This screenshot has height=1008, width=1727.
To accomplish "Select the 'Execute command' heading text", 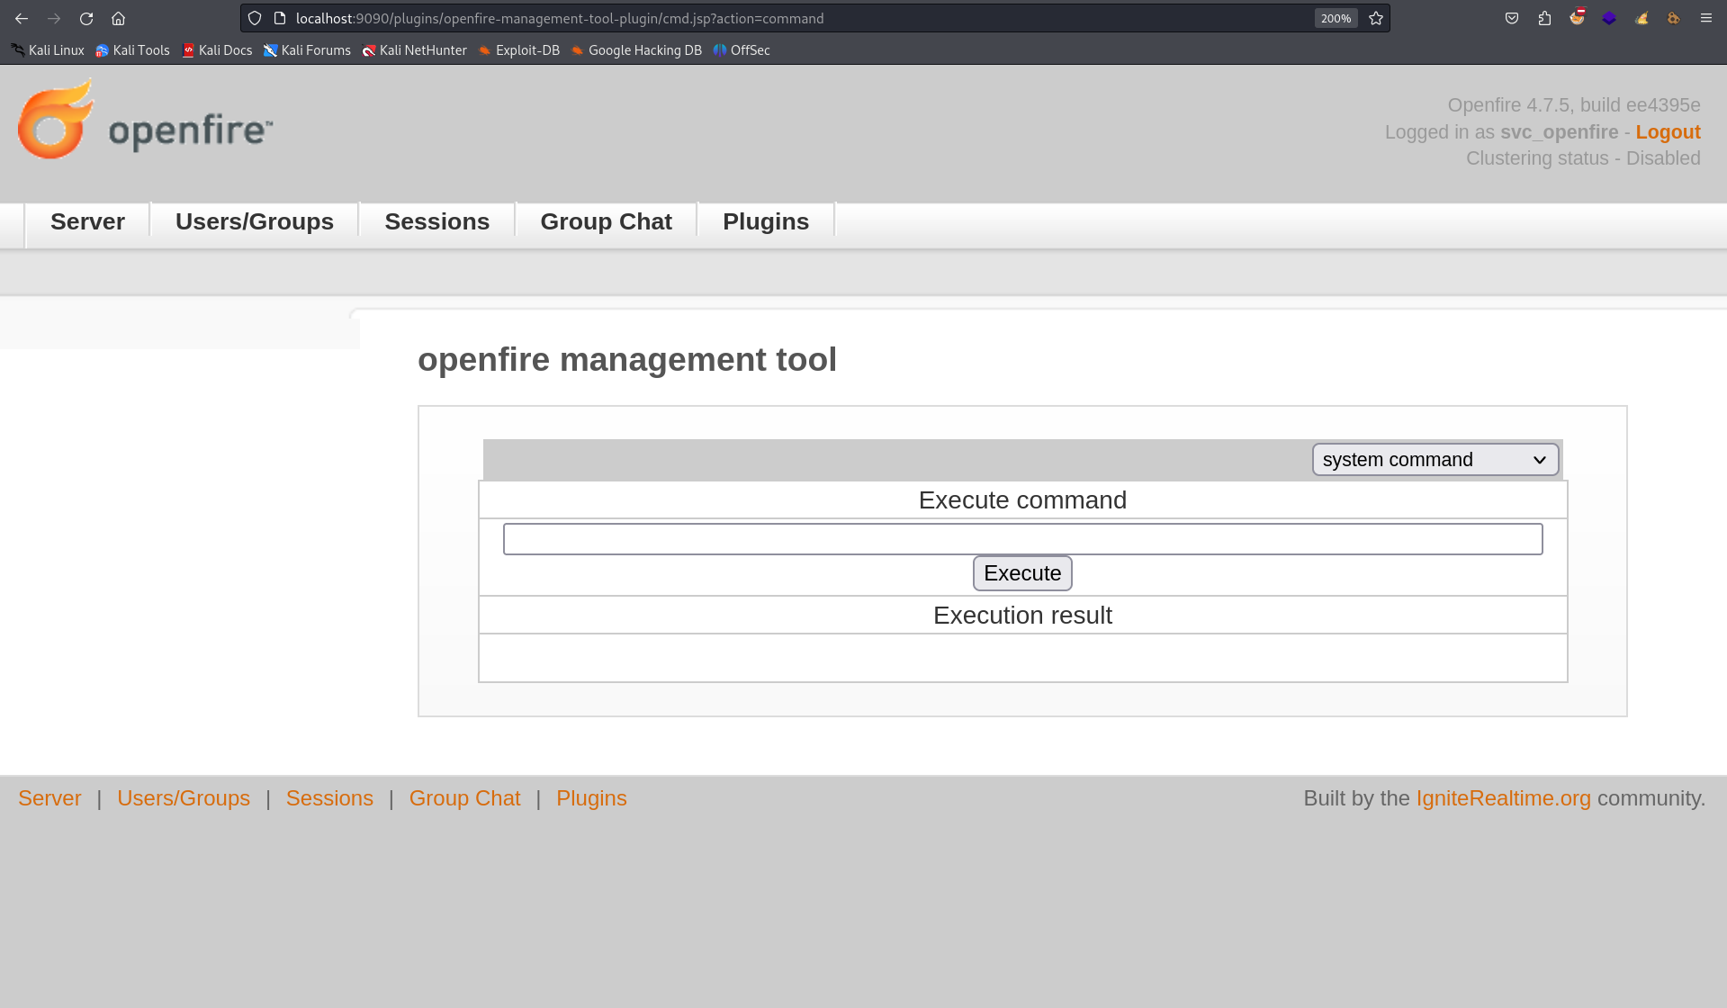I will pos(1022,500).
